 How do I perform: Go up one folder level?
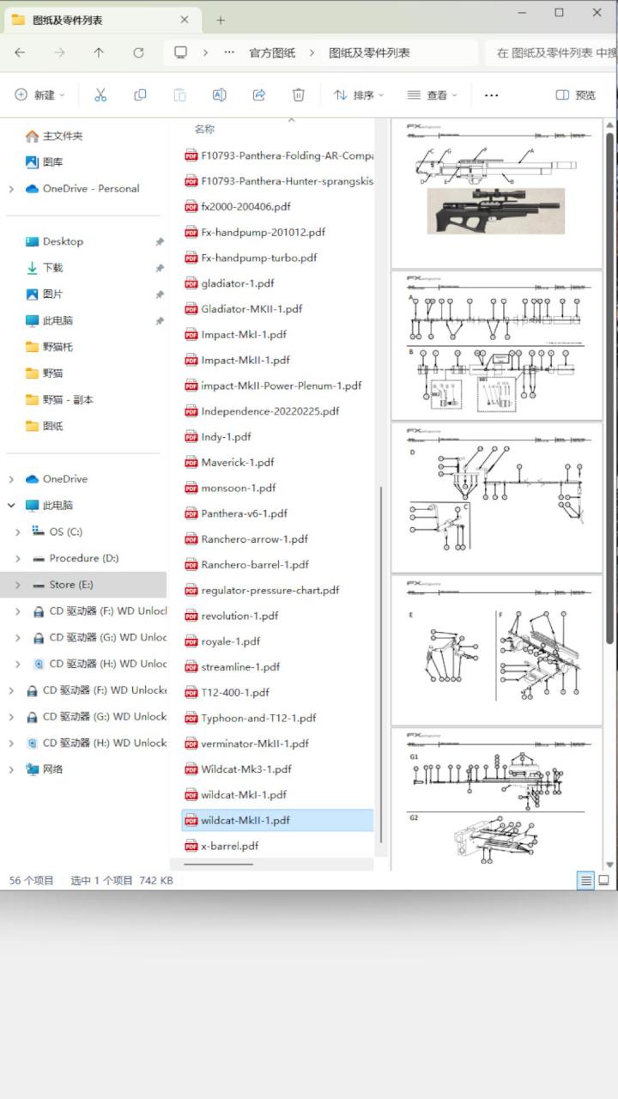tap(99, 52)
